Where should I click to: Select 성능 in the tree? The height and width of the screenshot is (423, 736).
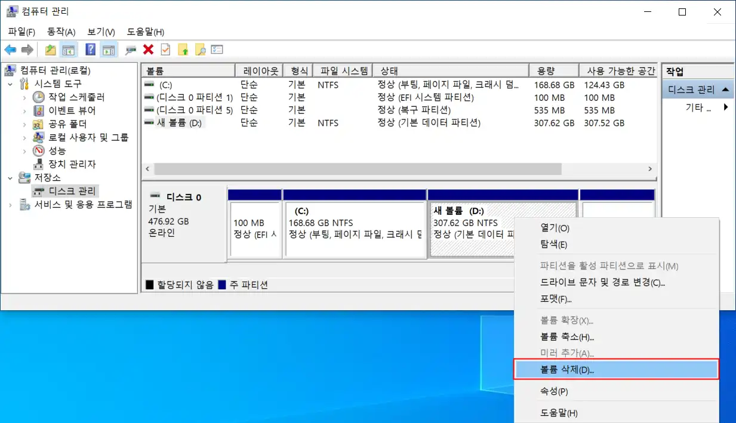coord(57,151)
